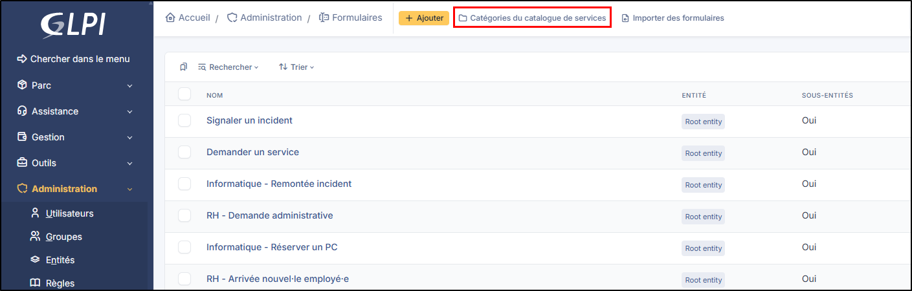This screenshot has height=291, width=912.
Task: Collapse the Administration menu chevron
Action: point(129,189)
